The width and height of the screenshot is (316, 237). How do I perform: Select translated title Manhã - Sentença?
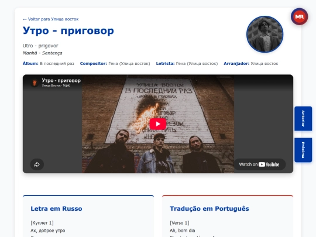click(42, 53)
